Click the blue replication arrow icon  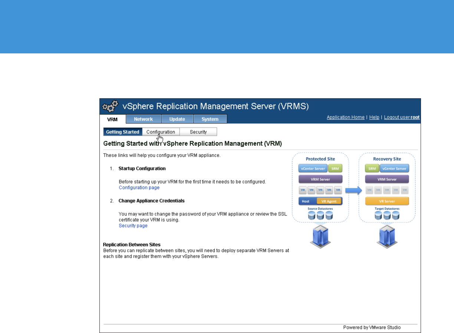[x=353, y=190]
